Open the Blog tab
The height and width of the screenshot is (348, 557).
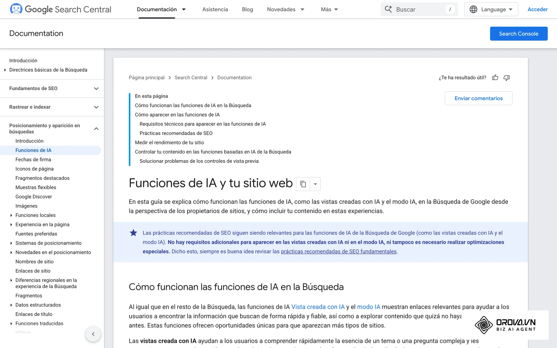coord(248,9)
